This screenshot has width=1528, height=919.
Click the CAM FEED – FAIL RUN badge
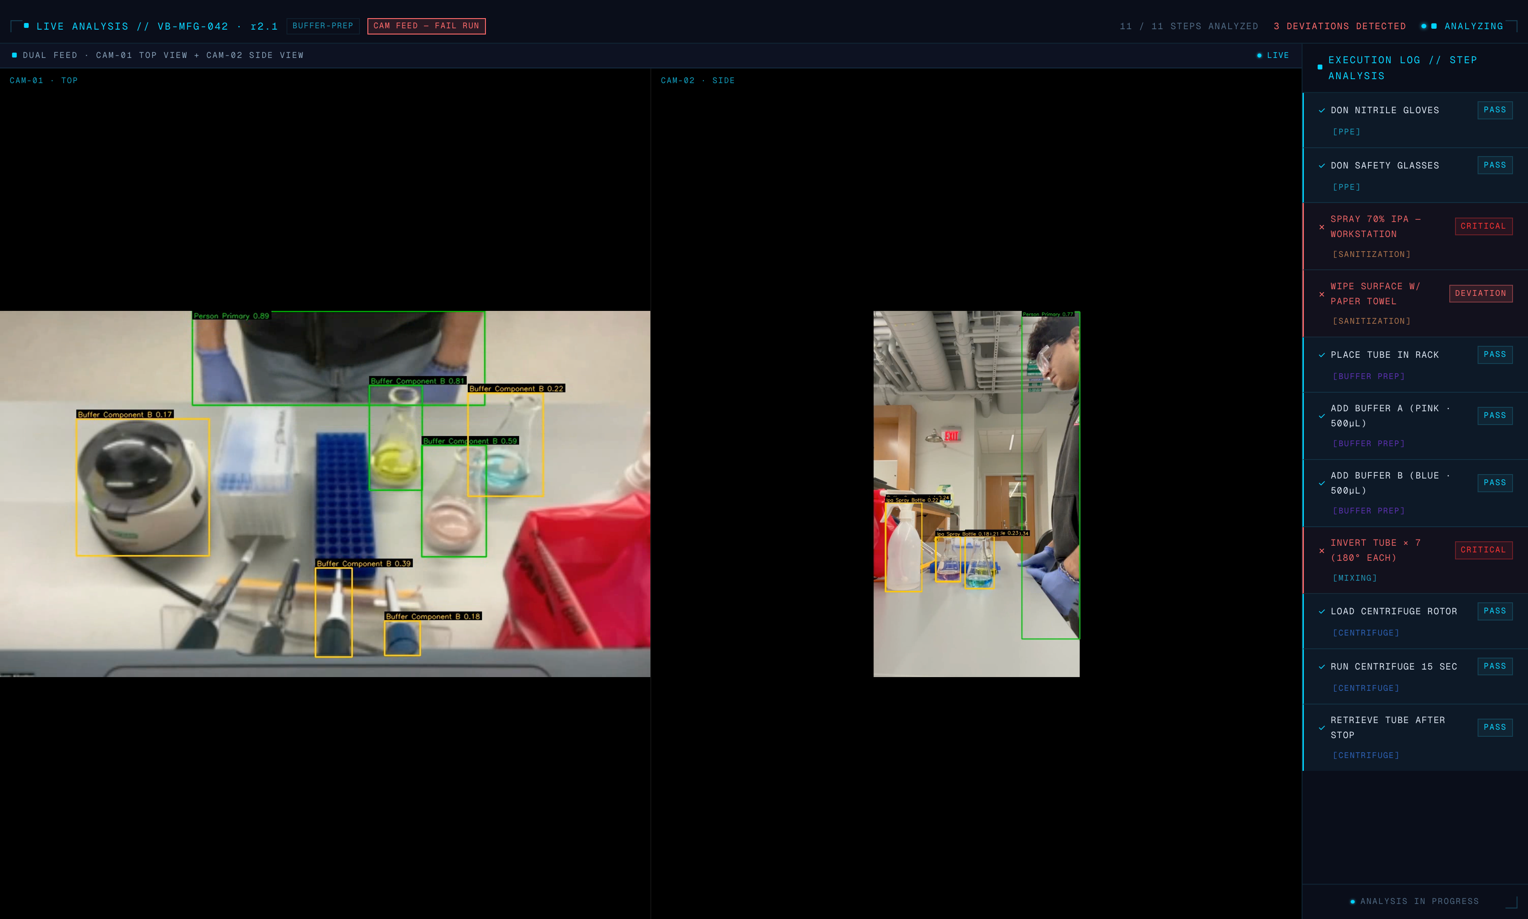(426, 26)
